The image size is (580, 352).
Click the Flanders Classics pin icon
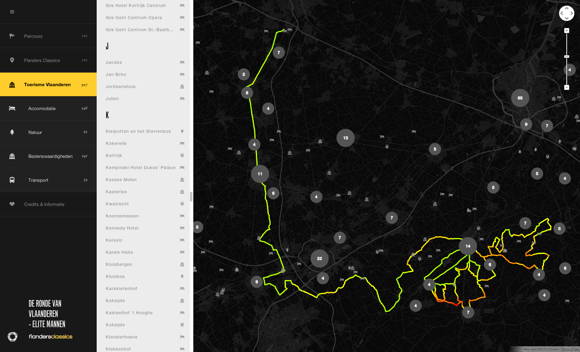tap(12, 60)
